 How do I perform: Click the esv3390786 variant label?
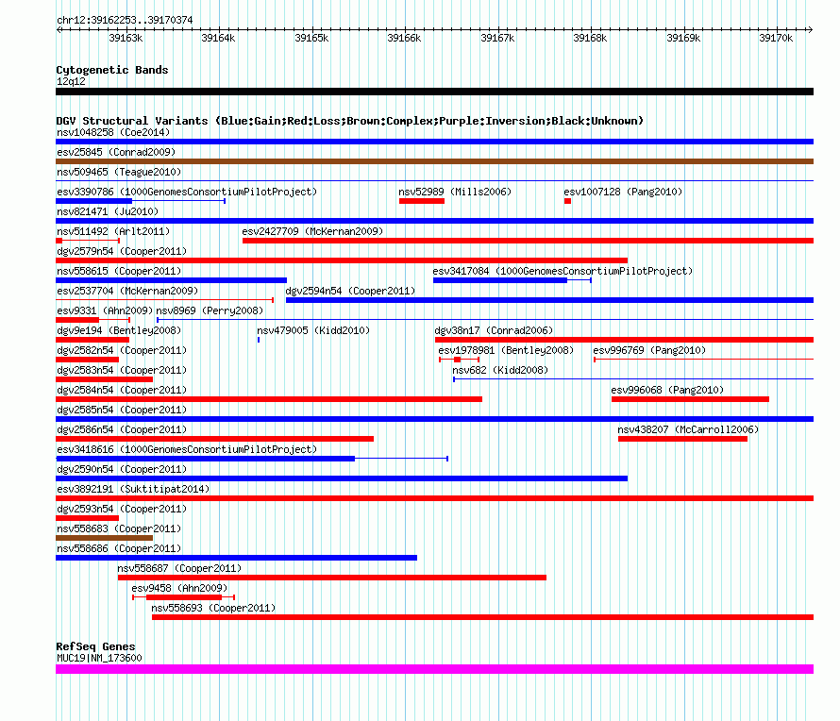tap(187, 192)
